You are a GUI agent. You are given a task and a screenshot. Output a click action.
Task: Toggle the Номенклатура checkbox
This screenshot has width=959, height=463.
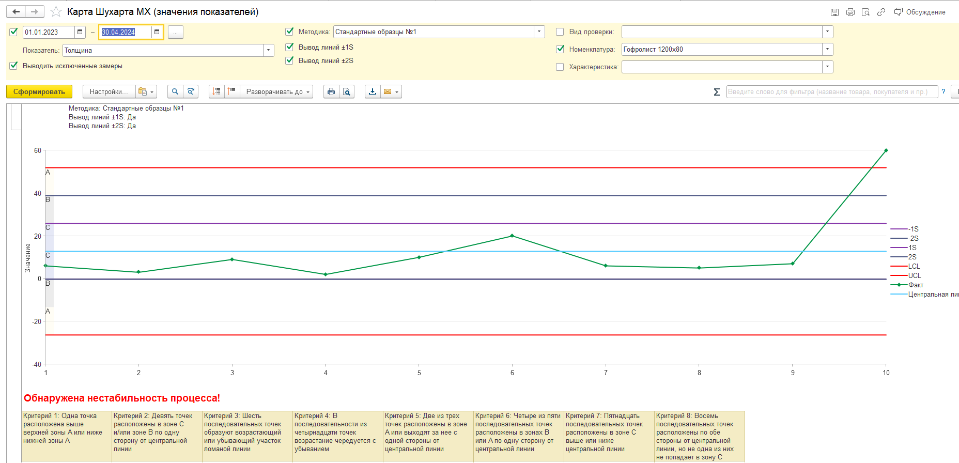point(560,49)
